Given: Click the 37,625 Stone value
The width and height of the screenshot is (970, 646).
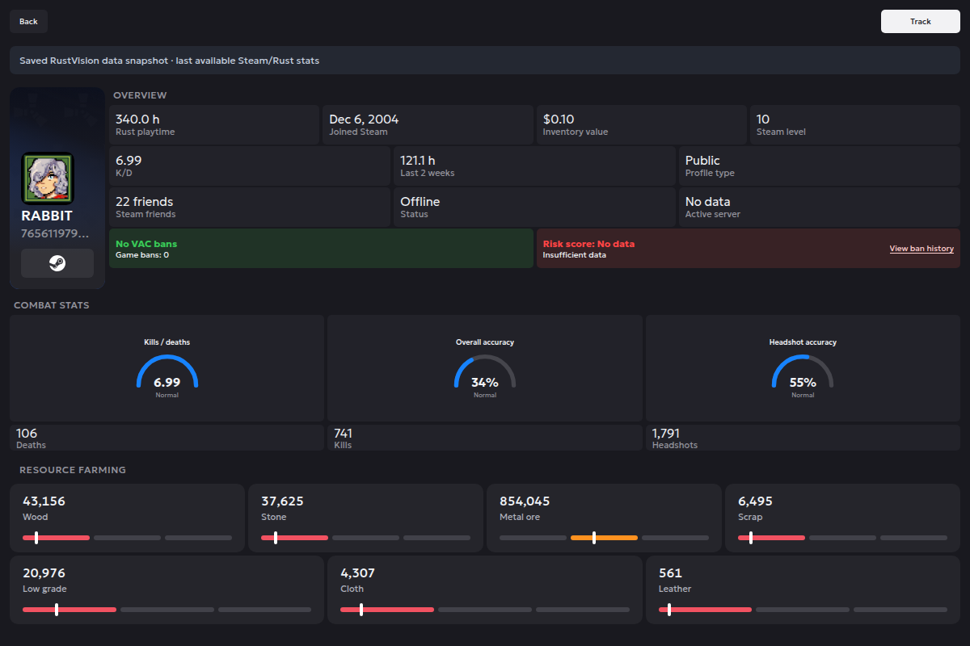Looking at the screenshot, I should coord(282,501).
